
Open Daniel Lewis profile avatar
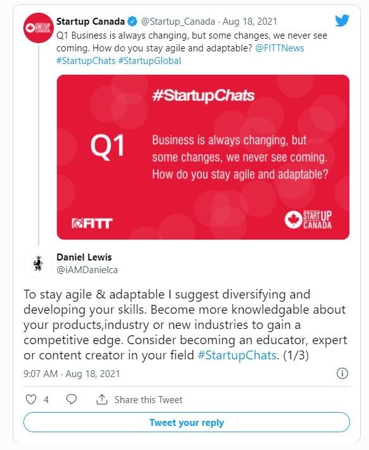(x=39, y=263)
